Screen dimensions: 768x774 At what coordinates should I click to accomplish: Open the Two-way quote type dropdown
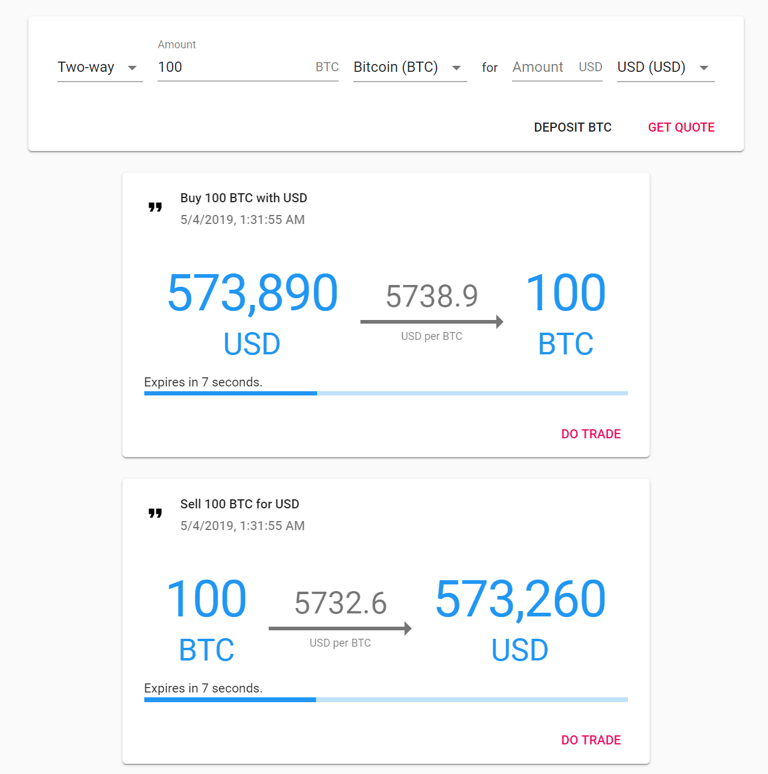click(x=100, y=68)
